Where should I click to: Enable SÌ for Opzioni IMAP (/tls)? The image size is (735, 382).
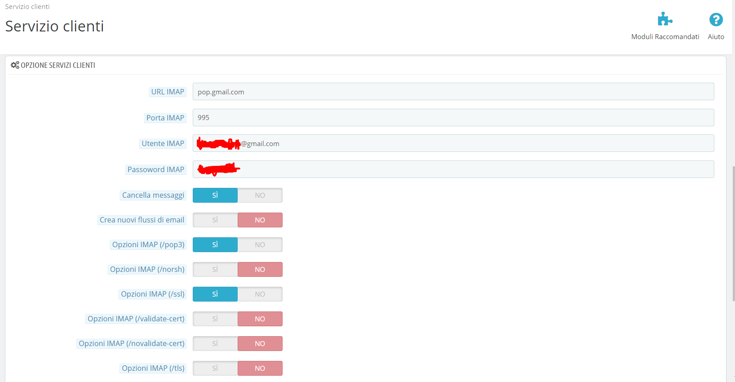(x=215, y=368)
